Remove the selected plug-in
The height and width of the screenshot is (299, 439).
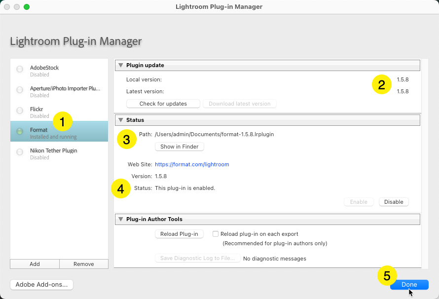pyautogui.click(x=84, y=264)
